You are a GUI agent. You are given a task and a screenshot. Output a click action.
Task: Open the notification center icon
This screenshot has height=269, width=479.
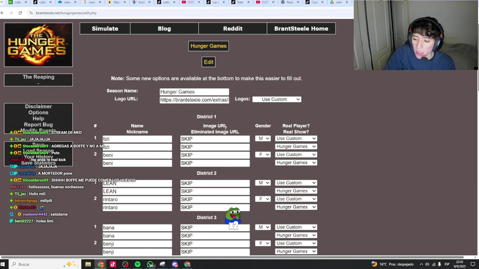(x=473, y=264)
